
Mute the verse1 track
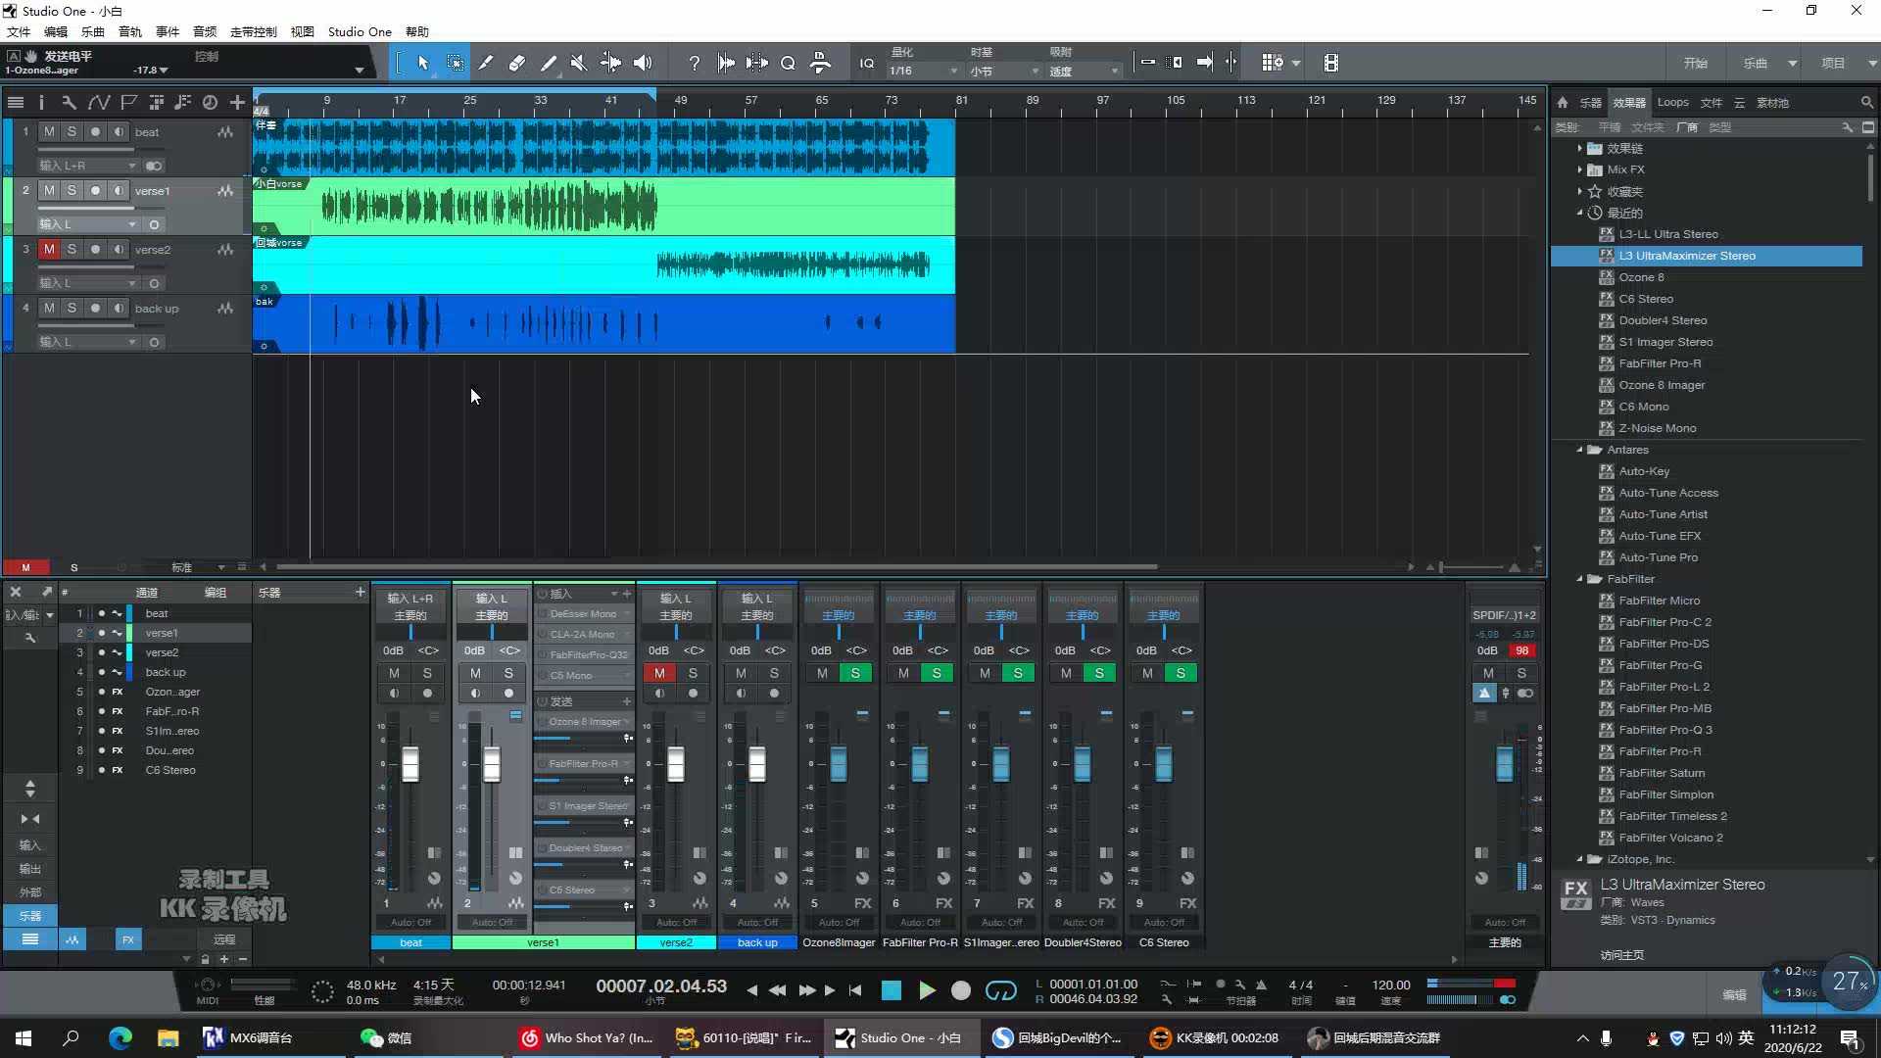pyautogui.click(x=49, y=190)
